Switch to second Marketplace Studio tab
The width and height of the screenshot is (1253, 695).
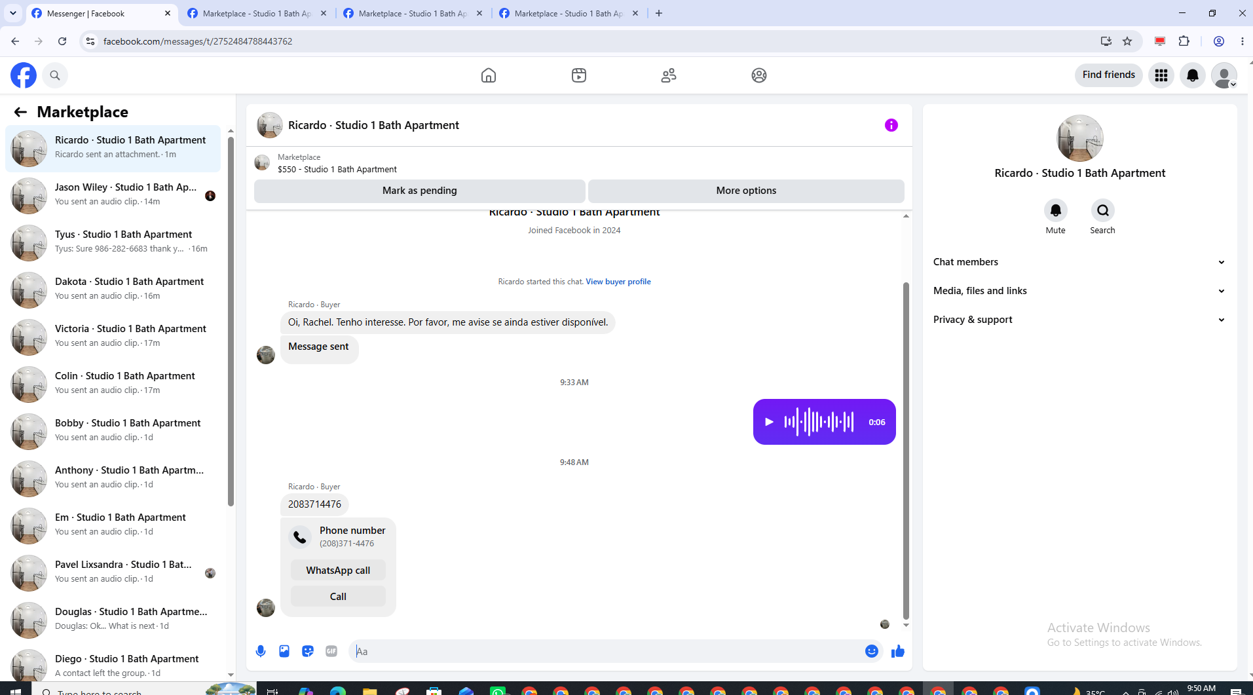(x=257, y=13)
